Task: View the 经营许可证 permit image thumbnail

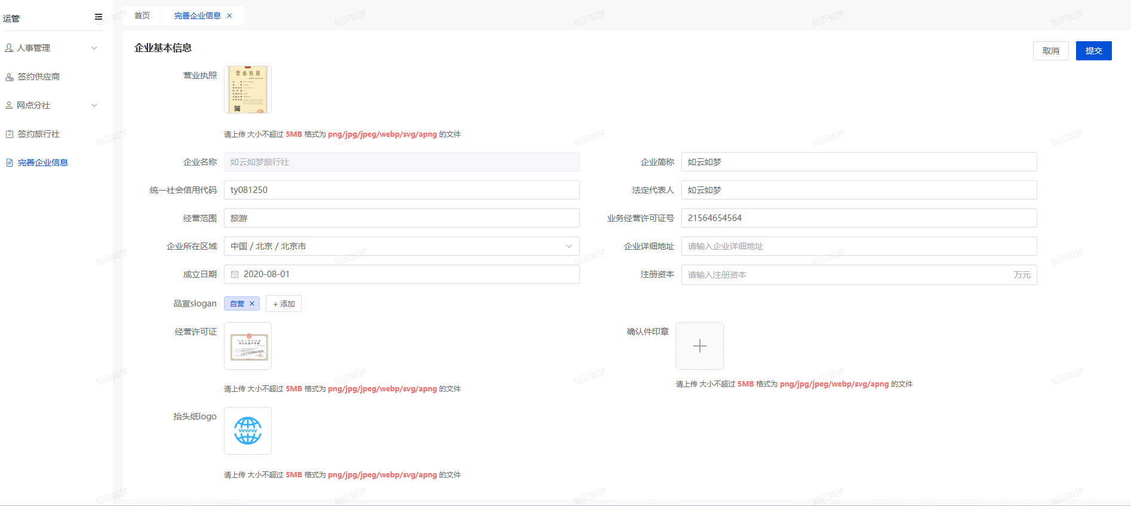Action: click(248, 346)
